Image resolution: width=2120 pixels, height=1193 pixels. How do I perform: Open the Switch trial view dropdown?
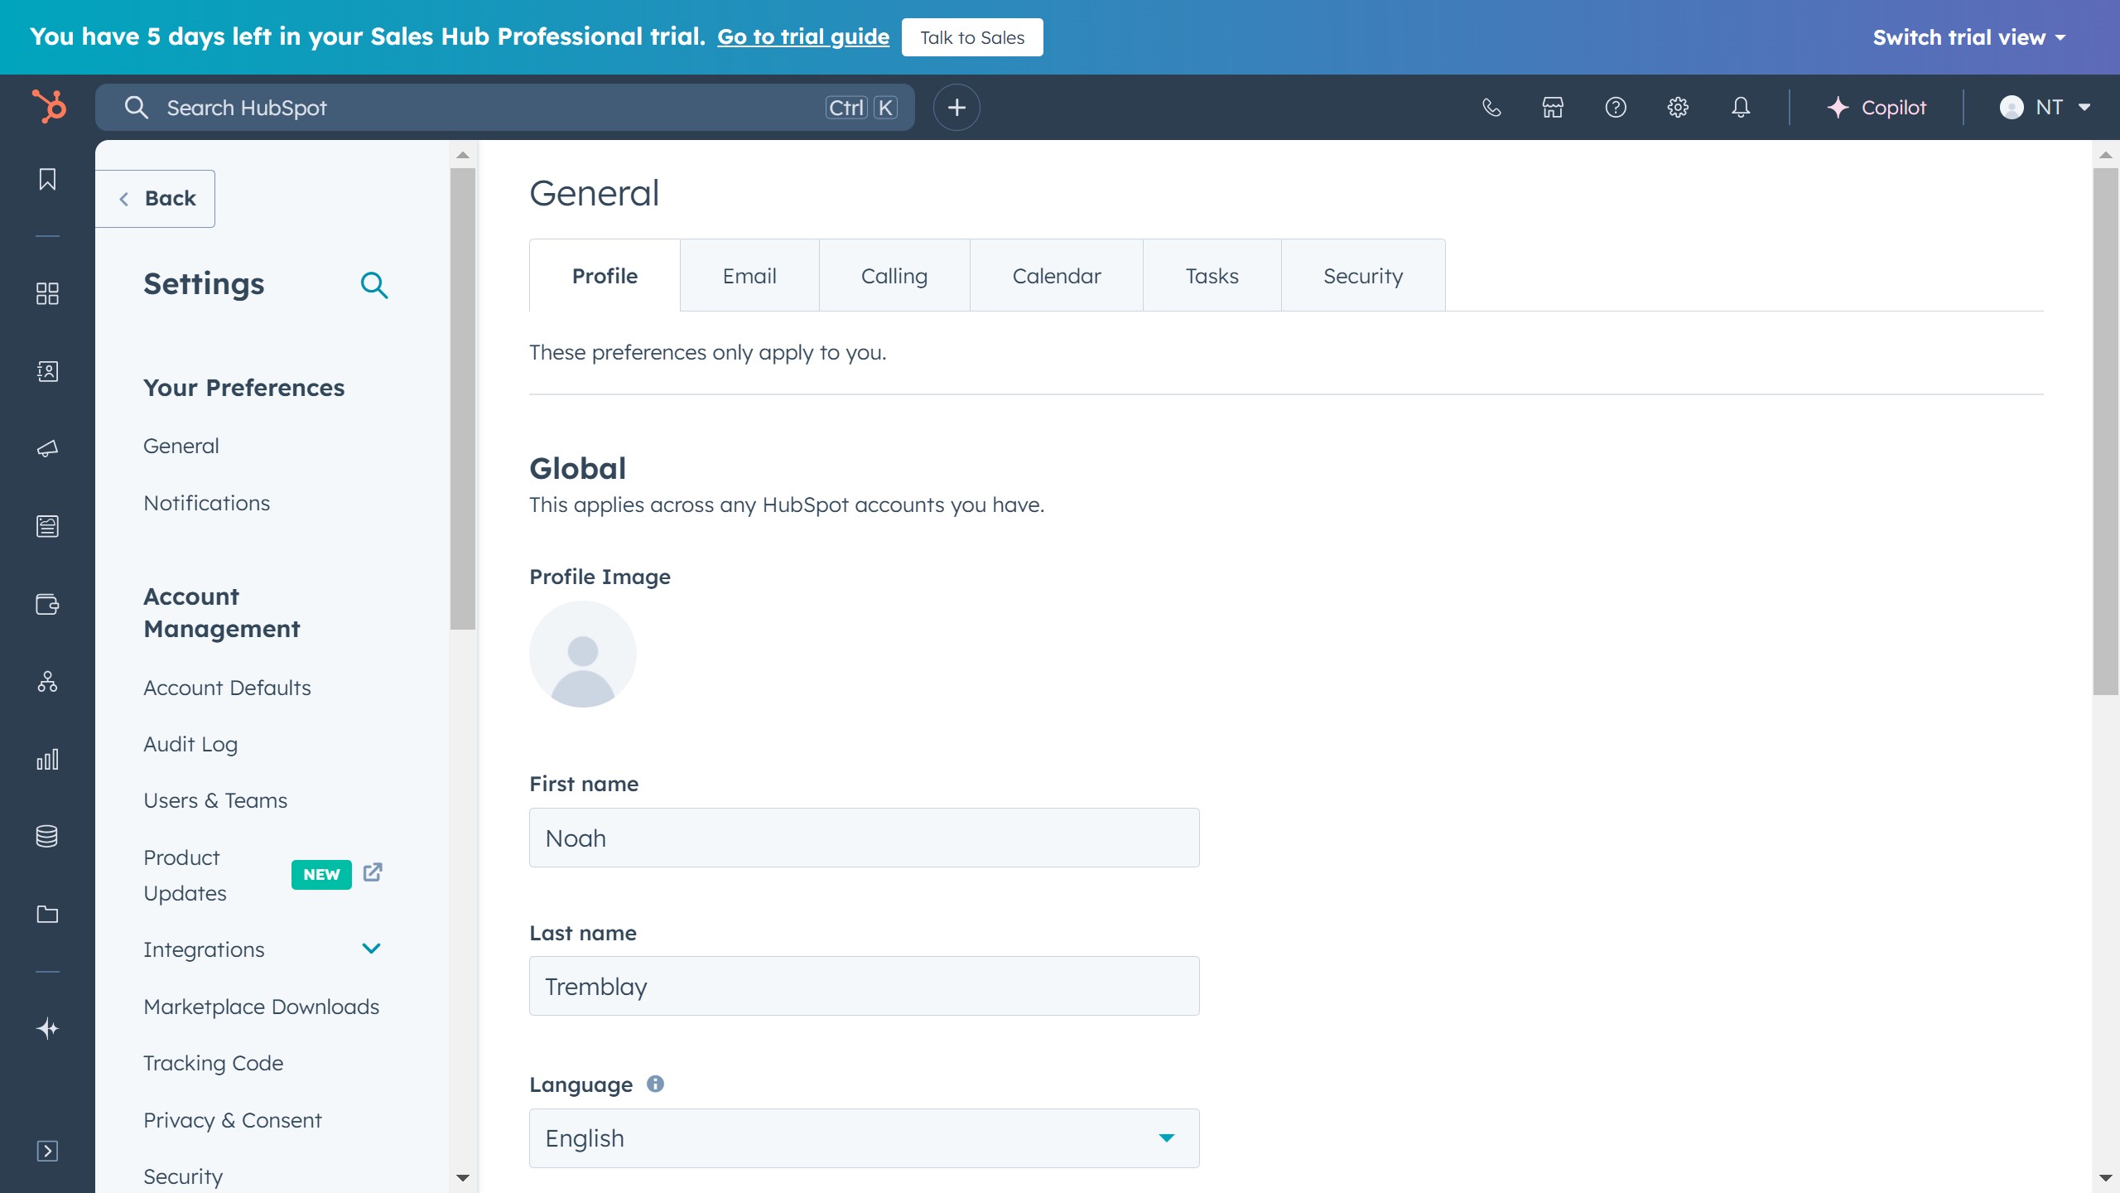coord(1969,37)
